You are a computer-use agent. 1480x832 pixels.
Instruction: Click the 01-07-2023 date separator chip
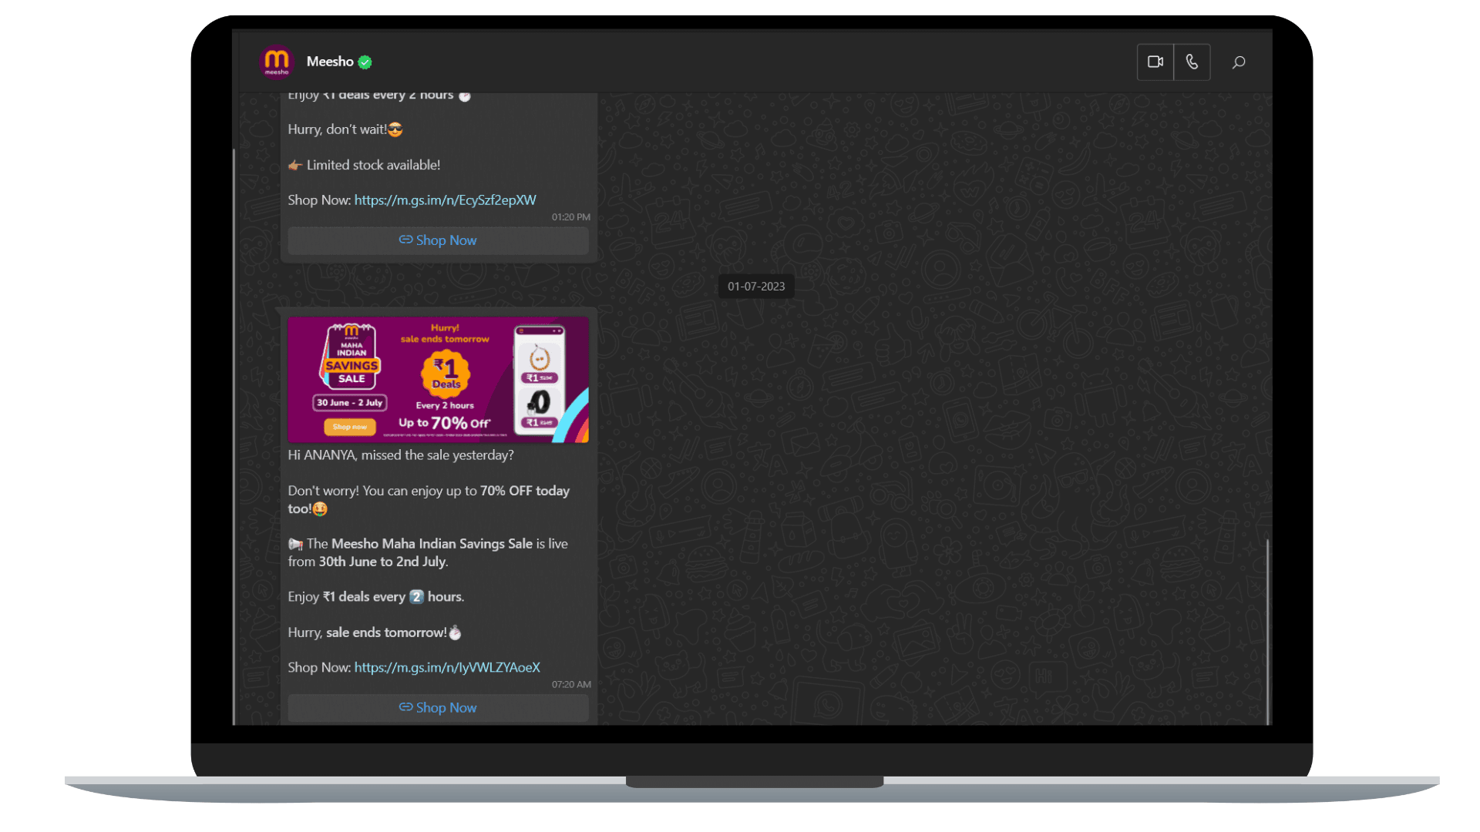(x=756, y=287)
